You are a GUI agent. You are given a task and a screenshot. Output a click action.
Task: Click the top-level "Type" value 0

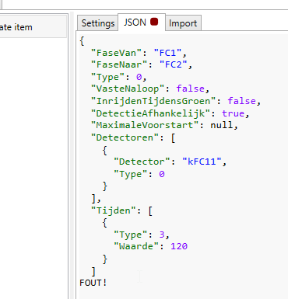[x=139, y=77]
